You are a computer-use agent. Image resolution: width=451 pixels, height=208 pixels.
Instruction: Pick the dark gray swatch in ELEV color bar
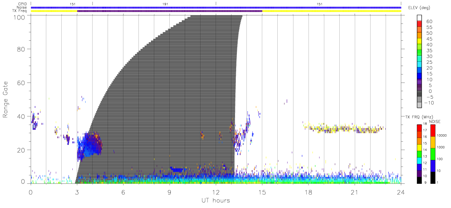pos(419,94)
